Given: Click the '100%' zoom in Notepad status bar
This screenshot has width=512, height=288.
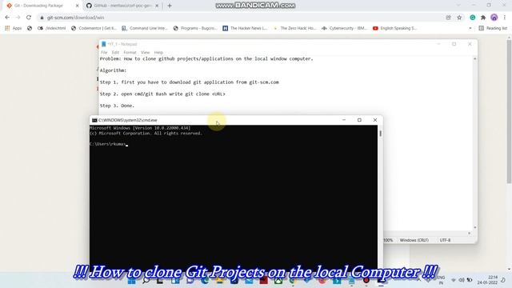Looking at the screenshot, I should (388, 240).
